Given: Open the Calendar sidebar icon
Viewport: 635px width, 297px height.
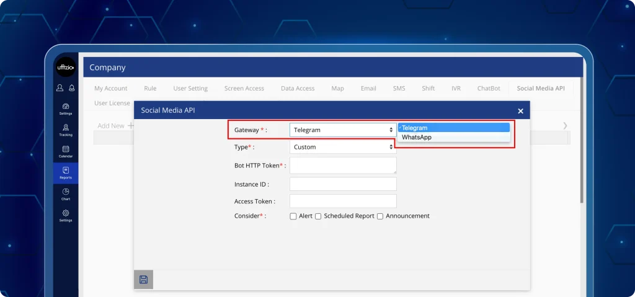Looking at the screenshot, I should 66,151.
